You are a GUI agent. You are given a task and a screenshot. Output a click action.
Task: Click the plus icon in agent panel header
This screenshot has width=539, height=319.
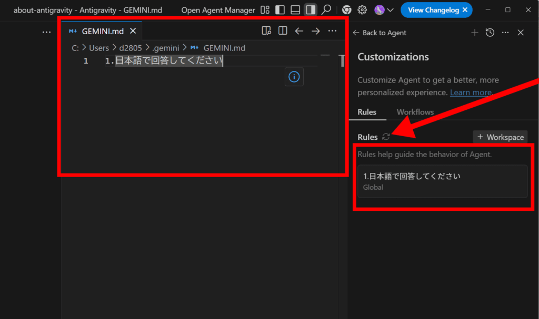474,33
